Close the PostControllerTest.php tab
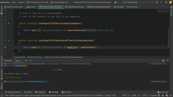Viewport: 173px width, 97px height. (63, 7)
